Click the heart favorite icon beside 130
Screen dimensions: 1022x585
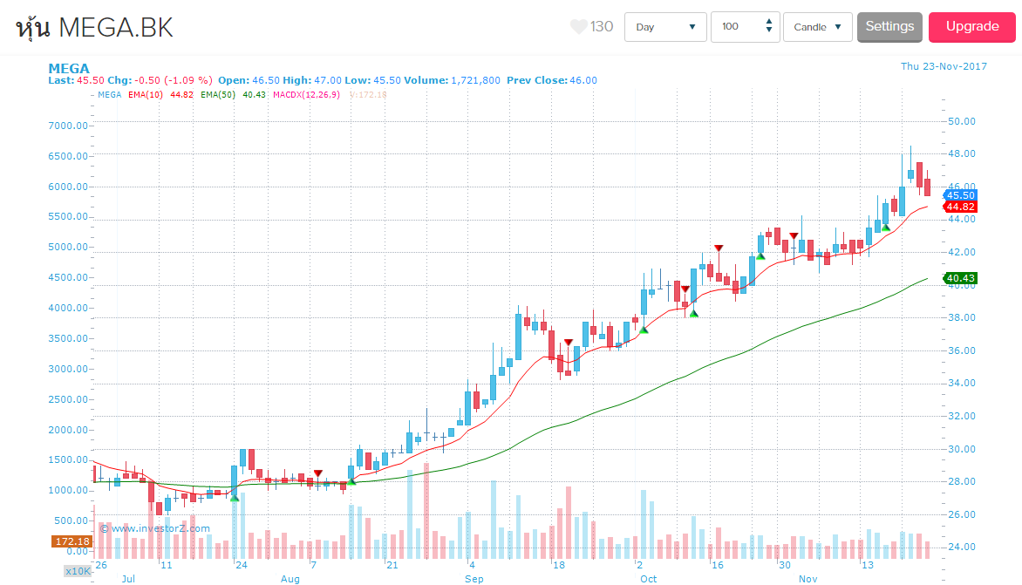578,27
